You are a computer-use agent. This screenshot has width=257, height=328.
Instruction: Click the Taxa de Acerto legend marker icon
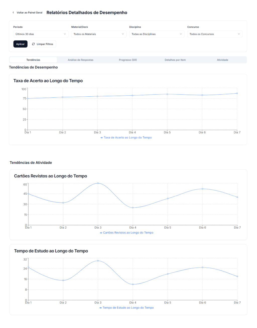(102, 138)
